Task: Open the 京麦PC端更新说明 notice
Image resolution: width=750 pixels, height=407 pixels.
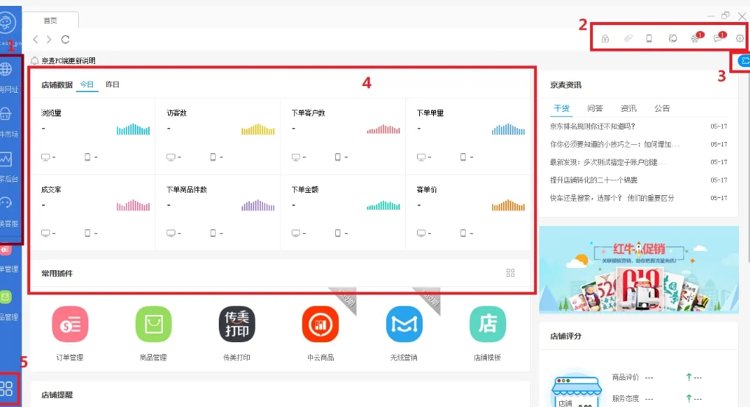Action: point(69,60)
